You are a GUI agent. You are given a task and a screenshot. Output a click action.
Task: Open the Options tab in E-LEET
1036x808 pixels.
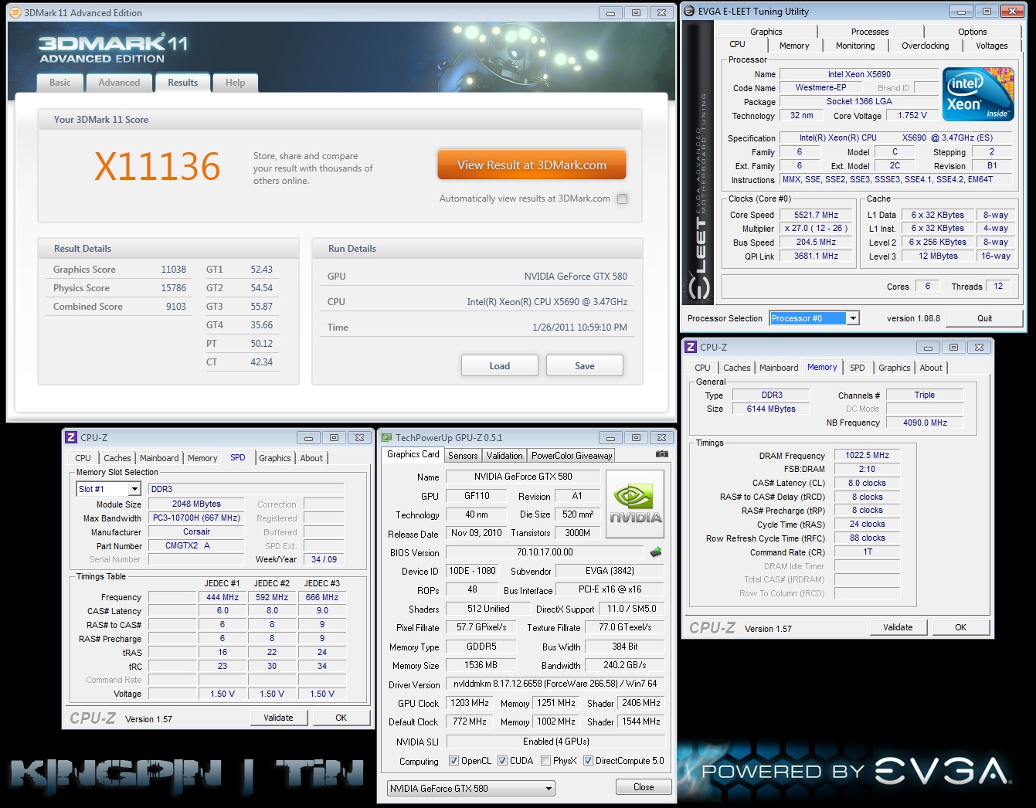972,32
